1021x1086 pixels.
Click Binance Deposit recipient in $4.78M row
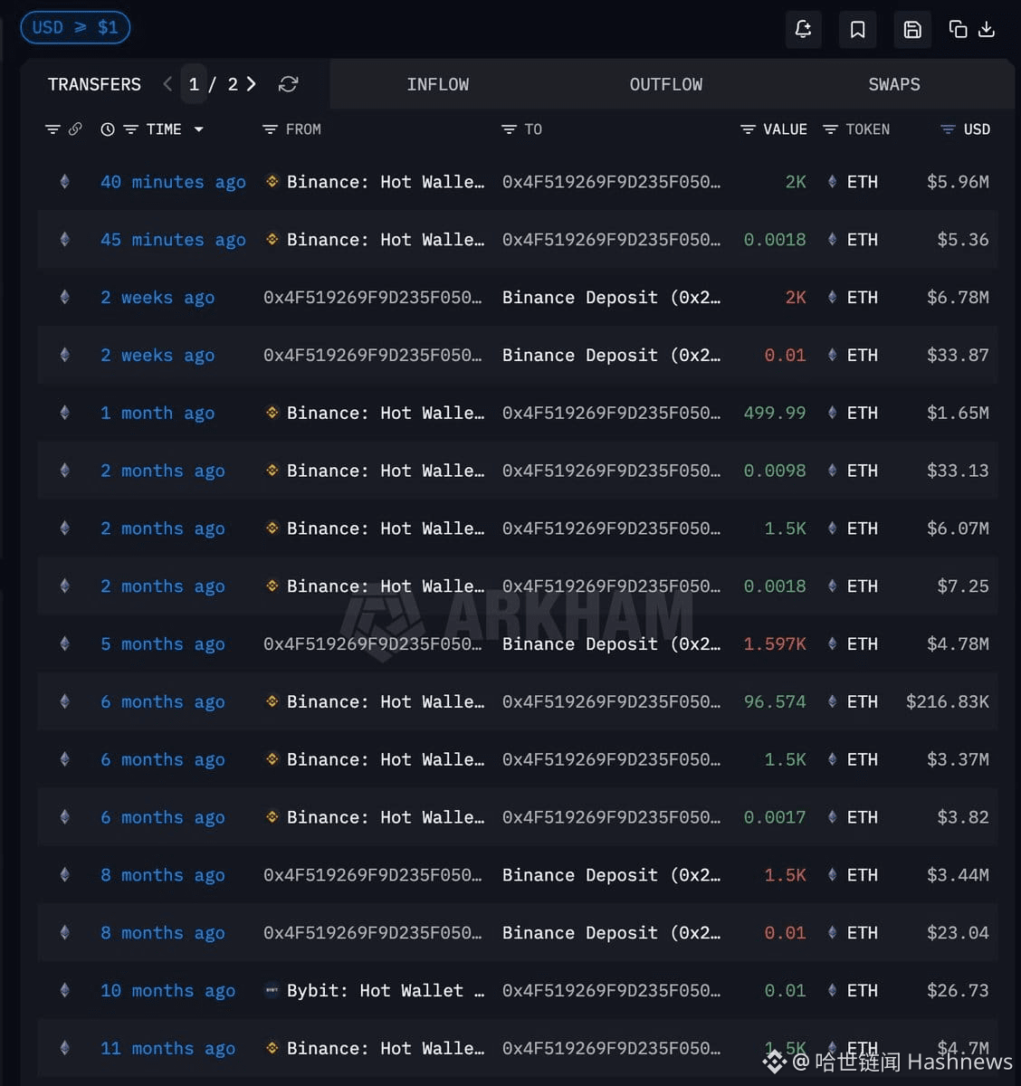click(611, 644)
